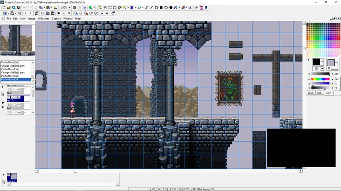This screenshot has height=191, width=341.
Task: Select the outlined ellipse tool
Action: coord(166,8)
